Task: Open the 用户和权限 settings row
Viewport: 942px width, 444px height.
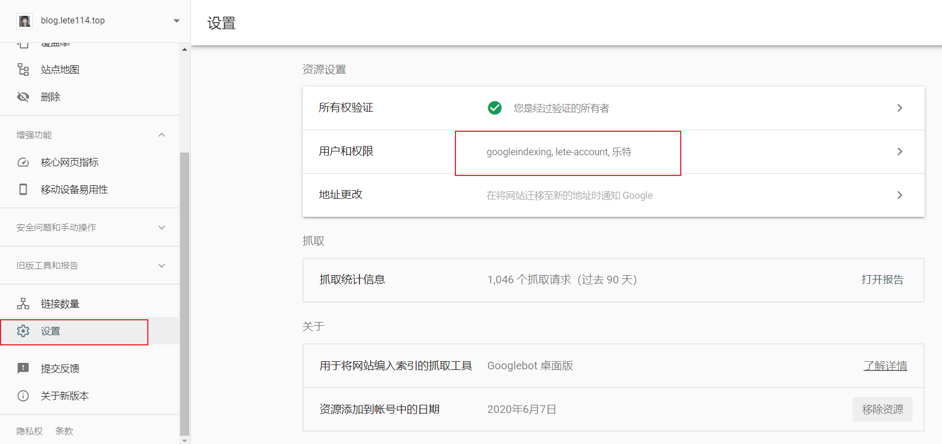Action: [x=899, y=151]
